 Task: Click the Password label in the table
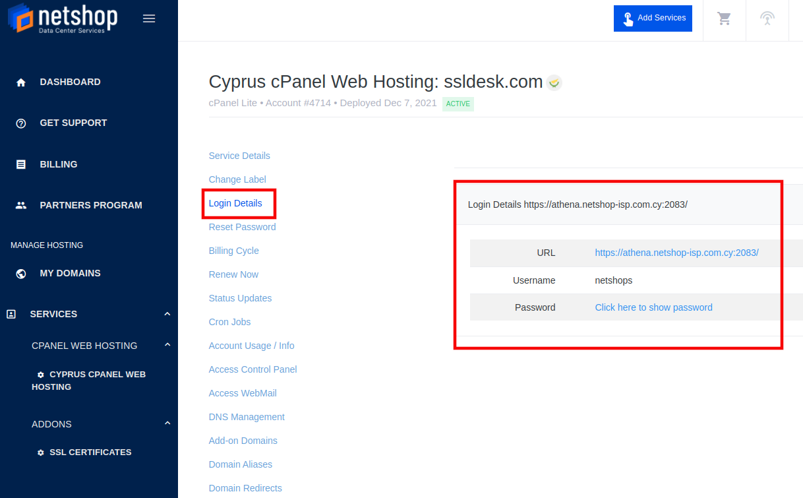tap(535, 307)
